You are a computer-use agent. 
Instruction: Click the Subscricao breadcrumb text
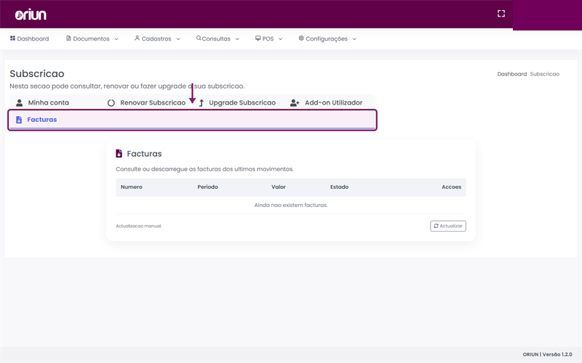(x=544, y=74)
